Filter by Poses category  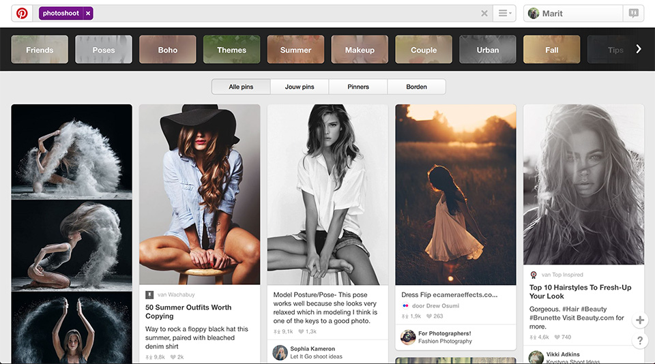(104, 50)
